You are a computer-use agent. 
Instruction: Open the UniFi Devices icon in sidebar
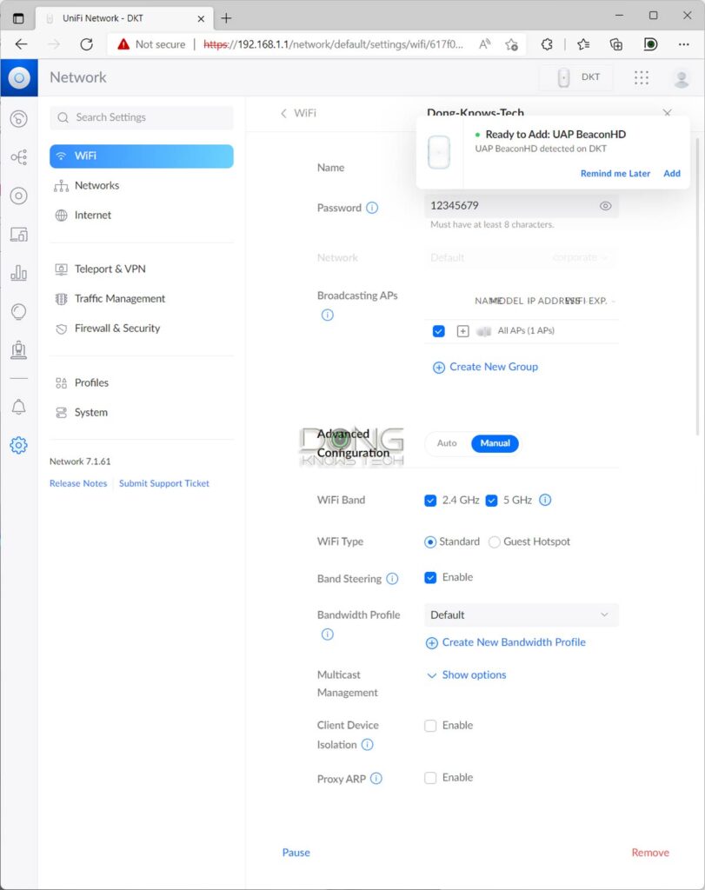point(19,196)
